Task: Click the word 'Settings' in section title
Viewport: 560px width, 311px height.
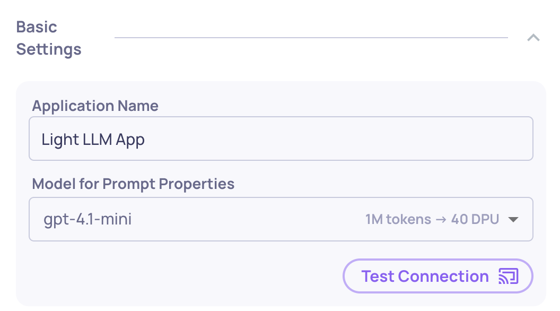Action: (49, 49)
